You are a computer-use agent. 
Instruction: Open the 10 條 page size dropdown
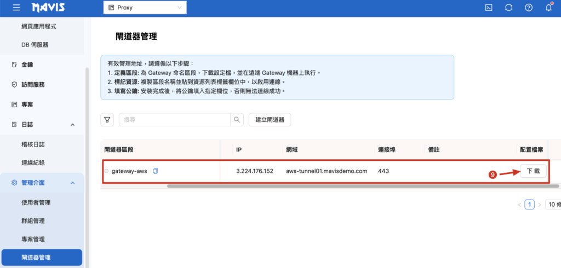pos(553,205)
